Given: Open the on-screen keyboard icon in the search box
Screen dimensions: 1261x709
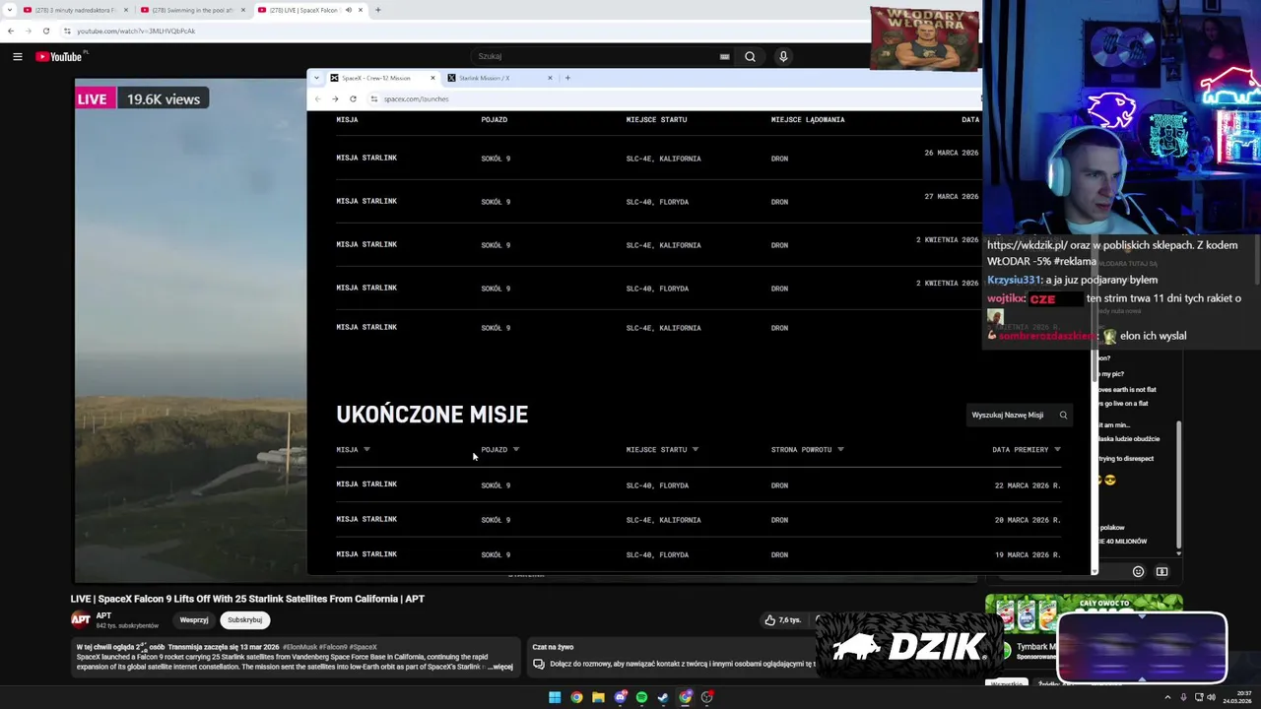Looking at the screenshot, I should [725, 56].
